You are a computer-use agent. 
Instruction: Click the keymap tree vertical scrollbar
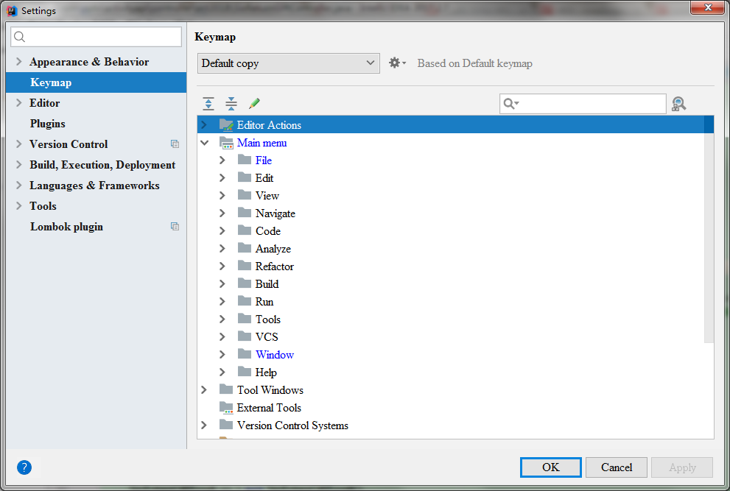click(709, 230)
